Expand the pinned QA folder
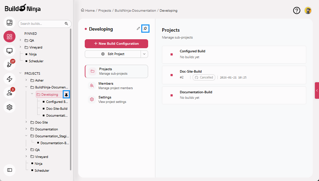 coord(20,40)
